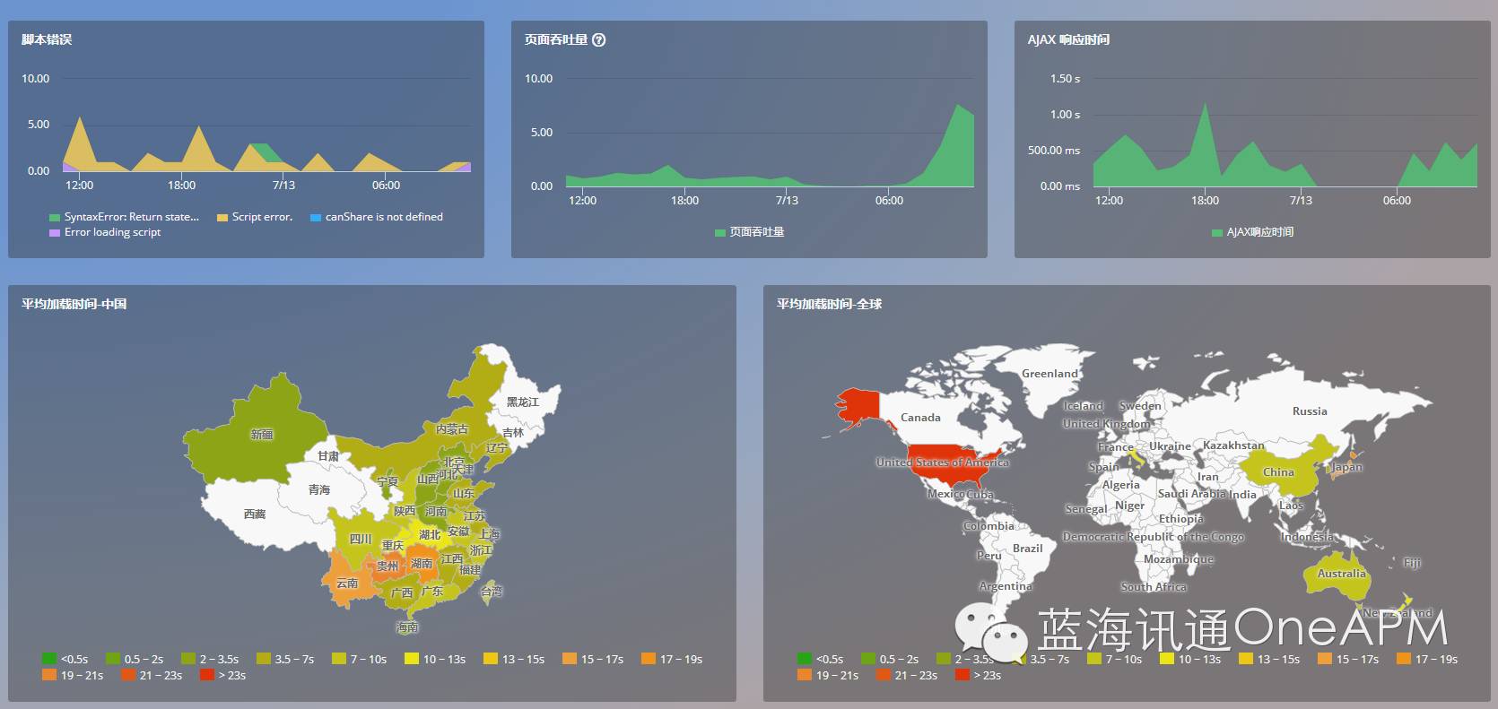Click the throughput peak in 页面吞吐量 chart
The width and height of the screenshot is (1498, 709).
[957, 106]
